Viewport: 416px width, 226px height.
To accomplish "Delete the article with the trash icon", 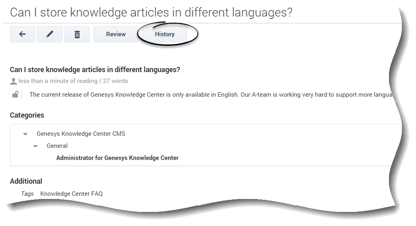I will click(77, 34).
